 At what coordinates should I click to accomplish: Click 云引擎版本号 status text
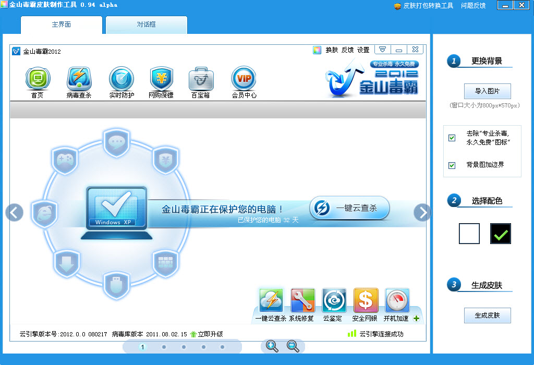pos(63,334)
